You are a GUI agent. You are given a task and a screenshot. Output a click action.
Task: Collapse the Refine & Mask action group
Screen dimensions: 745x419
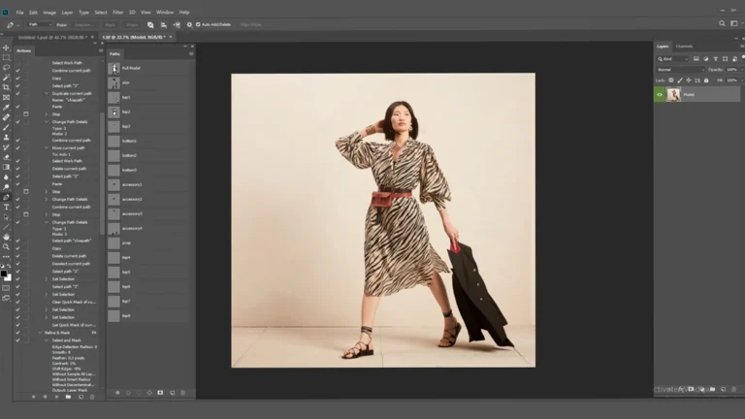click(x=39, y=332)
